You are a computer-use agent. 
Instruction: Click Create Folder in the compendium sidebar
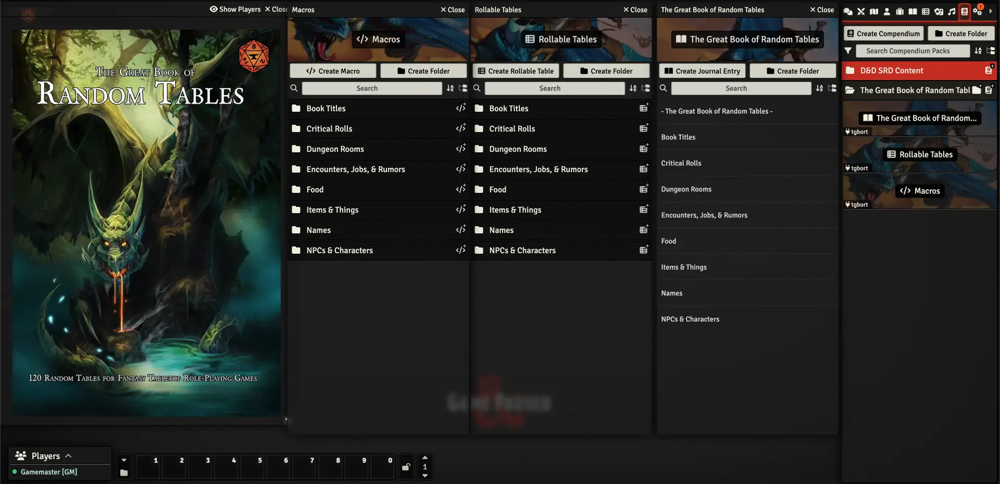(961, 33)
